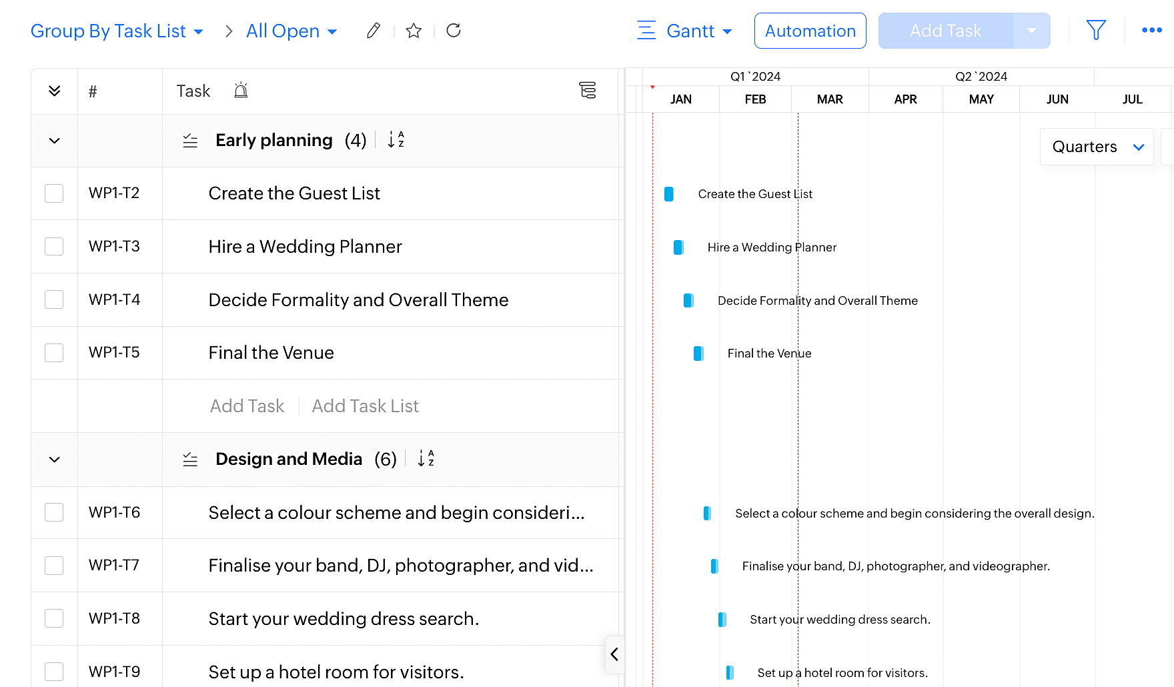This screenshot has height=687, width=1174.
Task: Open the Quarters timescale dropdown
Action: pyautogui.click(x=1097, y=147)
